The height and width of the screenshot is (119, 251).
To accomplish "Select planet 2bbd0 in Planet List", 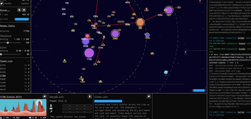I will click(x=3, y=79).
